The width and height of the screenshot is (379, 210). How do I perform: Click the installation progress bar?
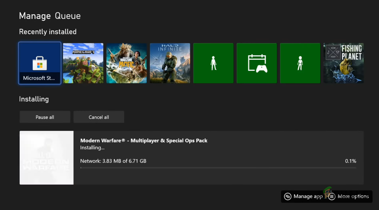218,168
